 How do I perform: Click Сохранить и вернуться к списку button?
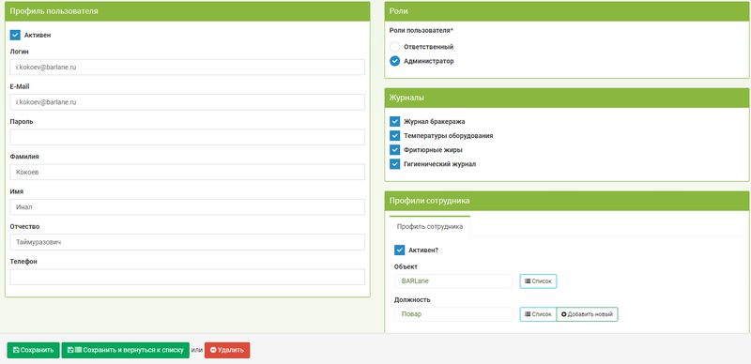click(x=126, y=350)
